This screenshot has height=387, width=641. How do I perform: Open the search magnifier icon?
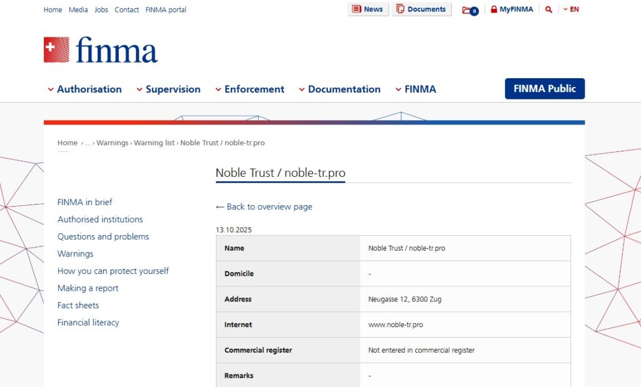(548, 9)
